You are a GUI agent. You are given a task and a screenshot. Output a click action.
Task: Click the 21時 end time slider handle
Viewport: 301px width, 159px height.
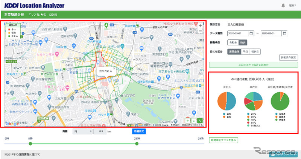(137, 144)
